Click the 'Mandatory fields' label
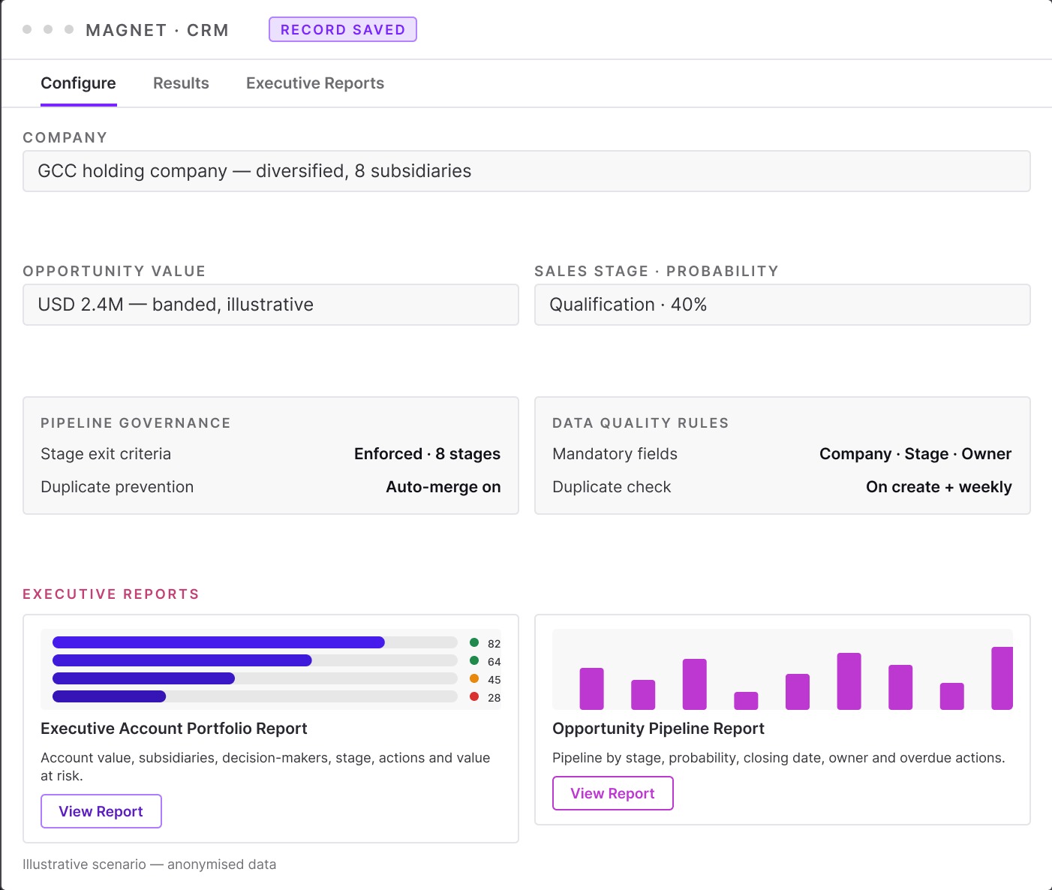The image size is (1052, 890). (615, 454)
